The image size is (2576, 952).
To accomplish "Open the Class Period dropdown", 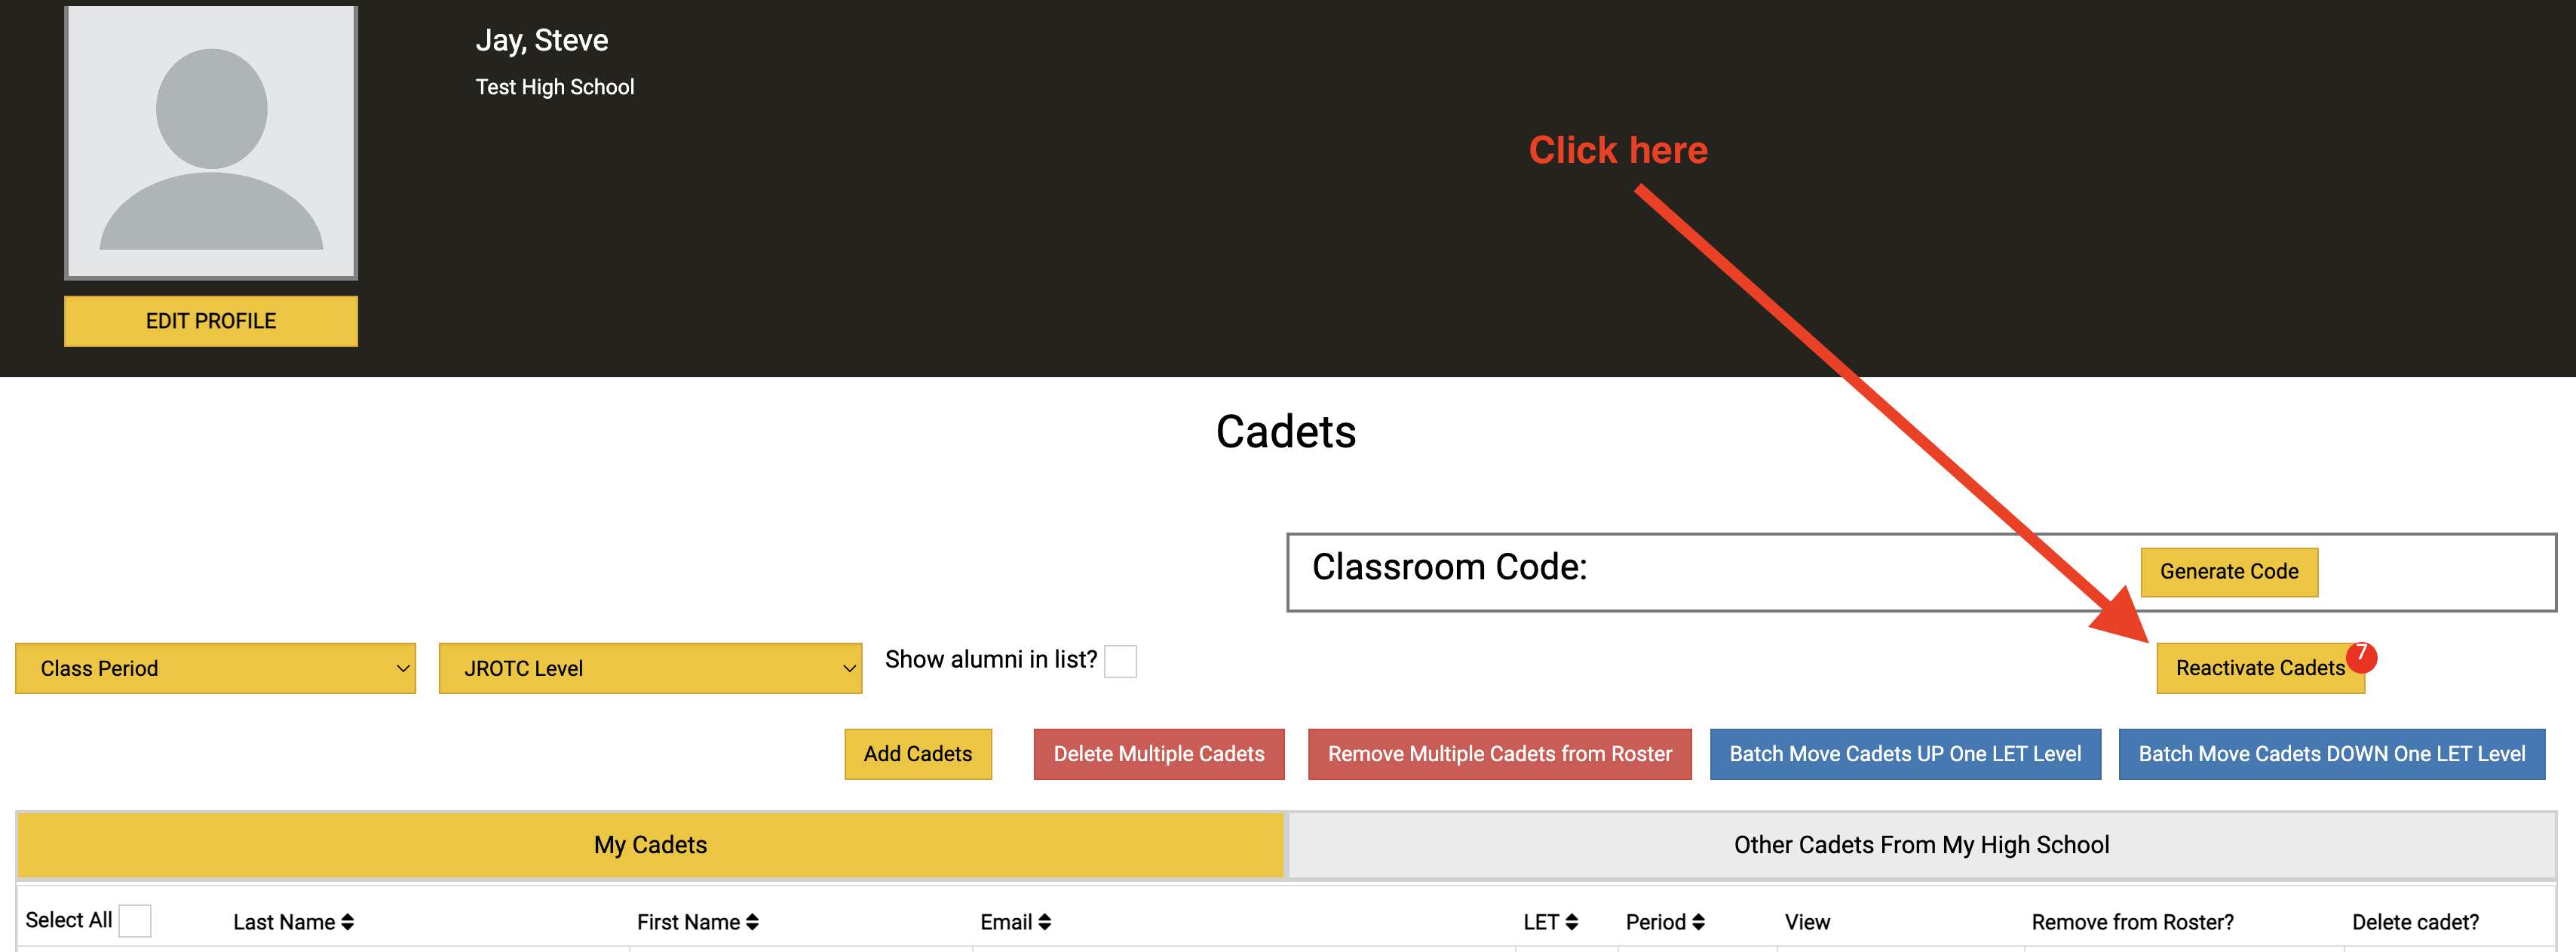I will click(x=215, y=668).
